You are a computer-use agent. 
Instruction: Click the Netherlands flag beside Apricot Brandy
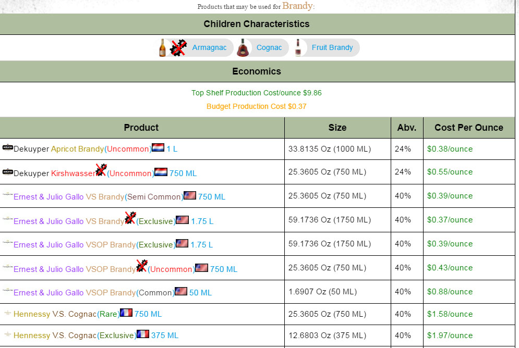click(x=158, y=148)
